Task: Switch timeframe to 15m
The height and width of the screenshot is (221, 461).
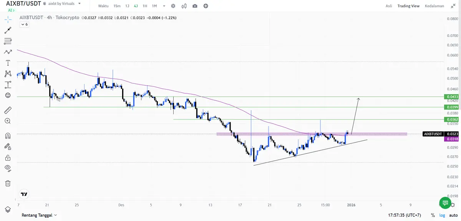Action: [117, 6]
